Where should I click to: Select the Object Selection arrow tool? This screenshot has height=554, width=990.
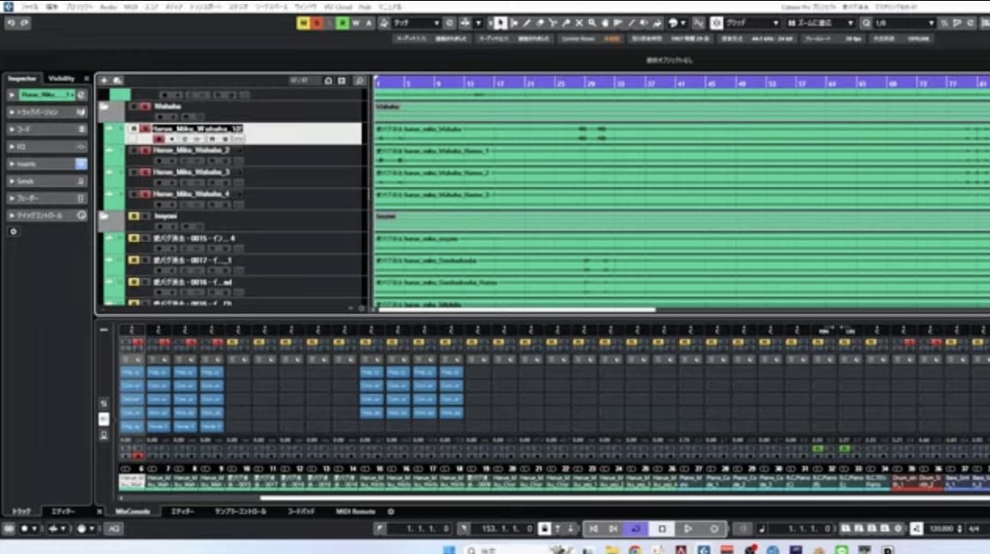pos(500,23)
